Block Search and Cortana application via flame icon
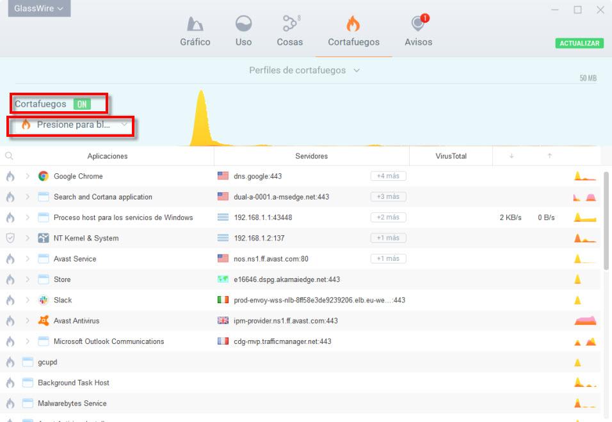612x422 pixels. coord(10,197)
